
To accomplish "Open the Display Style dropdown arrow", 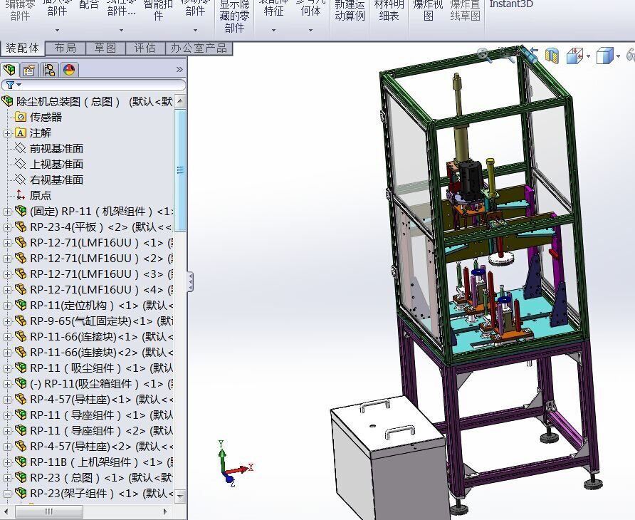I will pyautogui.click(x=618, y=56).
